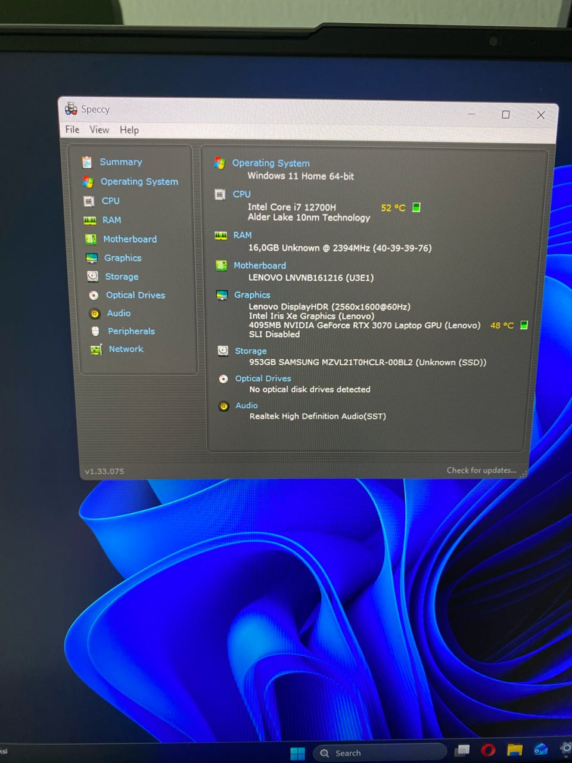The image size is (572, 763).
Task: Click the Speccy app icon in title bar
Action: point(71,108)
